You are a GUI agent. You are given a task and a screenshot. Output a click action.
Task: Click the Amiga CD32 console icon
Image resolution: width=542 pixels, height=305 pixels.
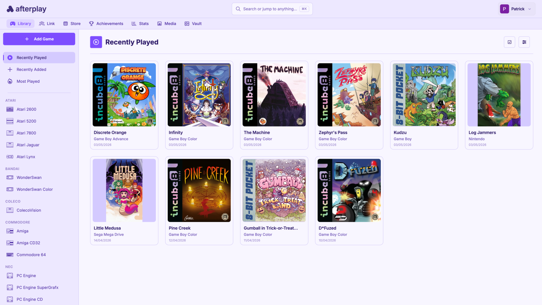pyautogui.click(x=10, y=243)
